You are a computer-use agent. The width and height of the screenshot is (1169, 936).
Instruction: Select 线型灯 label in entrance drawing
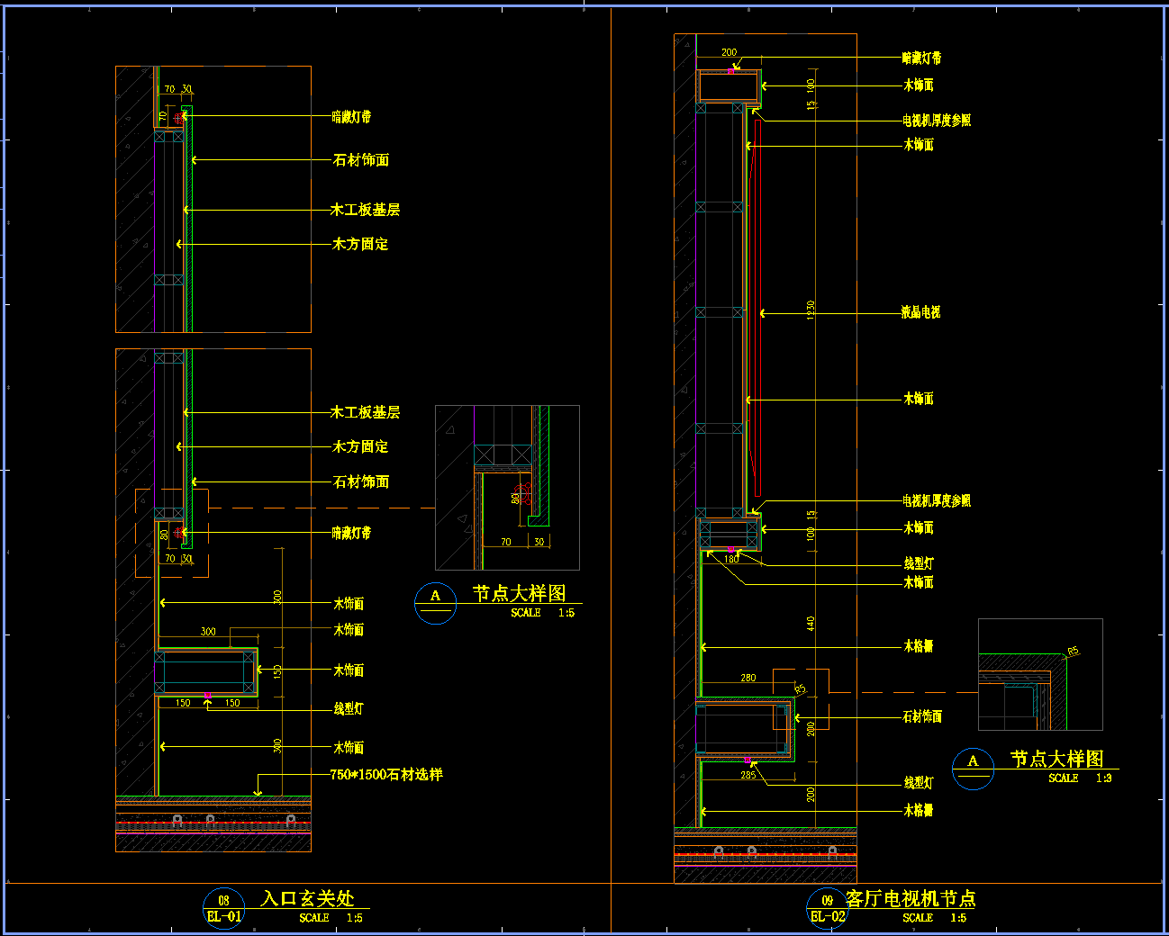click(x=349, y=709)
